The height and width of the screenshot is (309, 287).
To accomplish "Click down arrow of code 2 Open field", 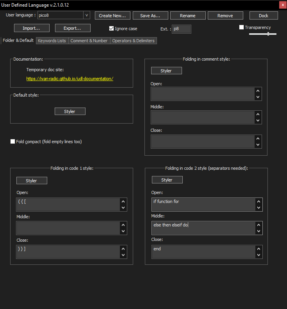I will pos(258,208).
